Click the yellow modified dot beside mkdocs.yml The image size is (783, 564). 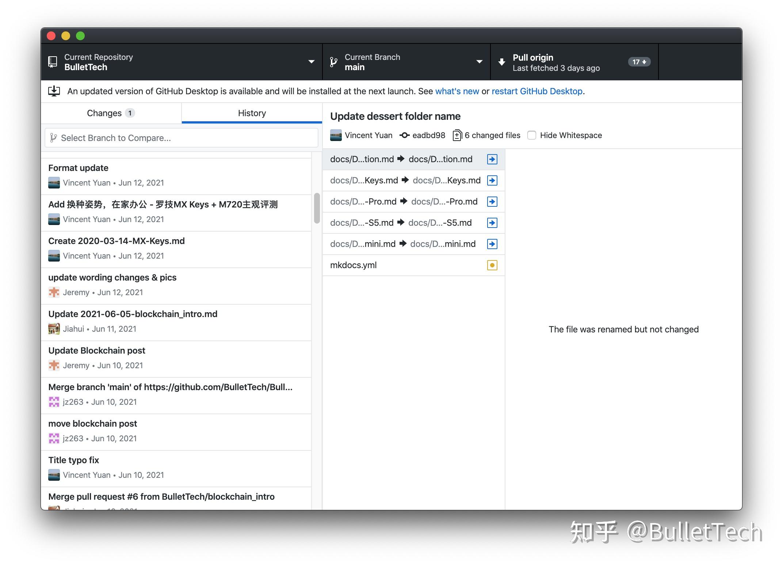(492, 265)
